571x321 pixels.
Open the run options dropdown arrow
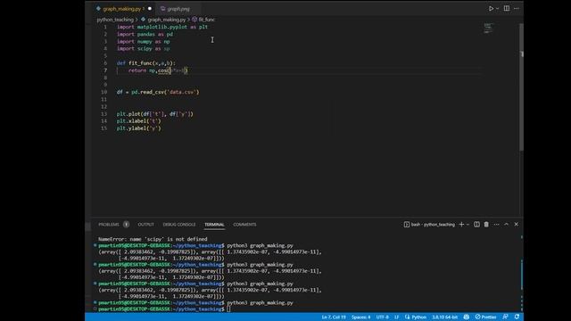(498, 8)
